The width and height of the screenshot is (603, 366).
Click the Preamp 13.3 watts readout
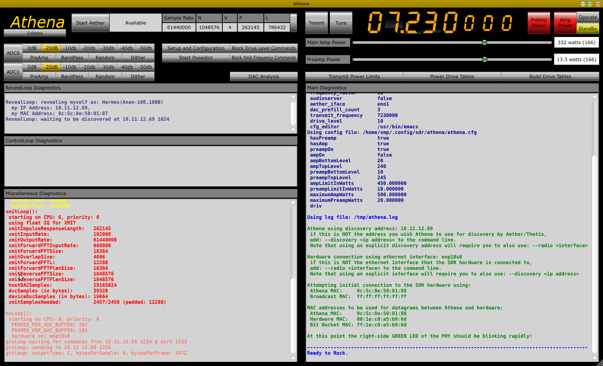pos(577,59)
